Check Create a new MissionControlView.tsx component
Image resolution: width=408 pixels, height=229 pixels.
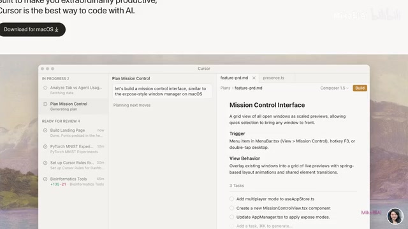click(231, 208)
